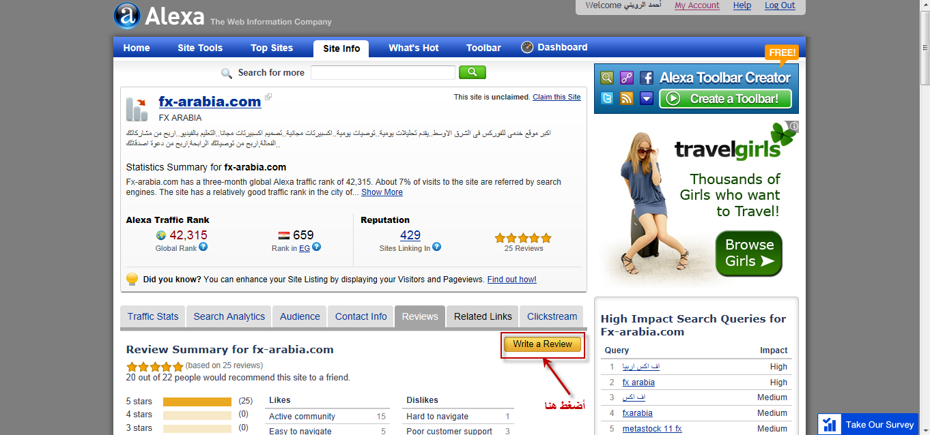The image size is (930, 435).
Task: Open the Help link
Action: (742, 5)
